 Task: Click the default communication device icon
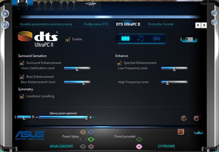click(x=197, y=118)
